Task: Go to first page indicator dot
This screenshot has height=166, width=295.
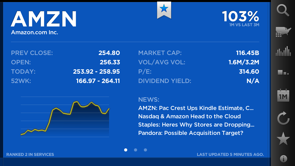Action: (126, 150)
